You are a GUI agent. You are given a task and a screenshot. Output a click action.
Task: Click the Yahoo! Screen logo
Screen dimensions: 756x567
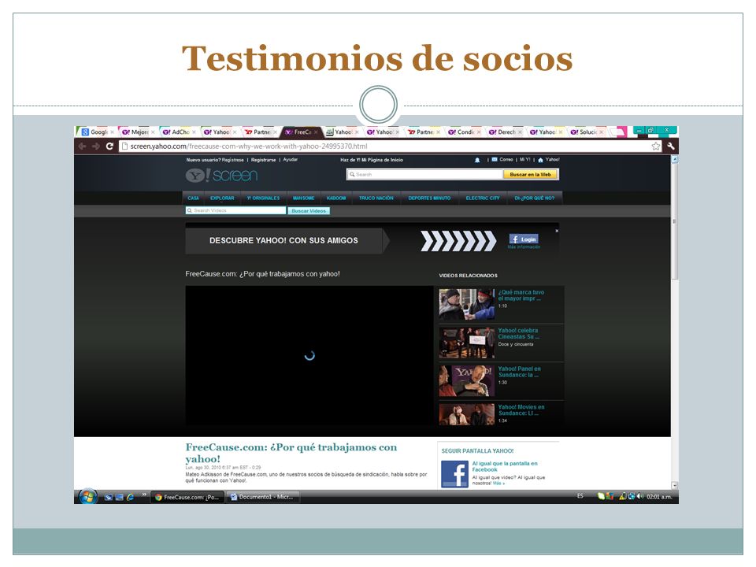(222, 175)
